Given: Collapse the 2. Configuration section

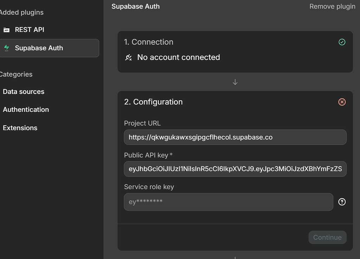Looking at the screenshot, I should 153,102.
